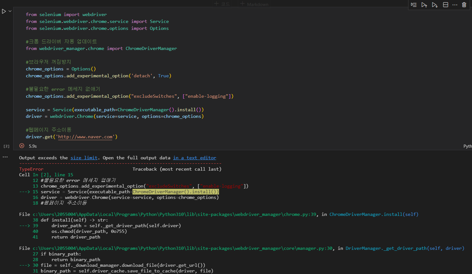Add a code cell button at top
This screenshot has height=274, width=472.
222,4
